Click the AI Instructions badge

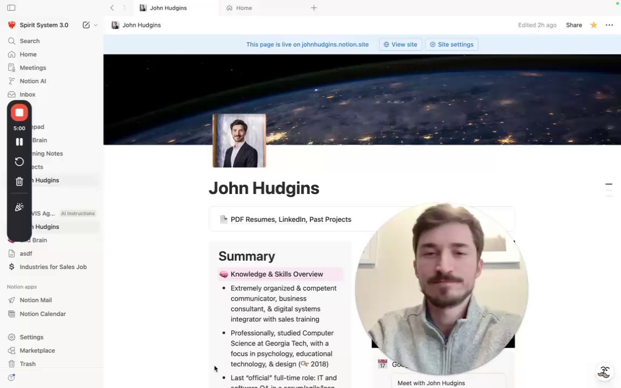(78, 213)
